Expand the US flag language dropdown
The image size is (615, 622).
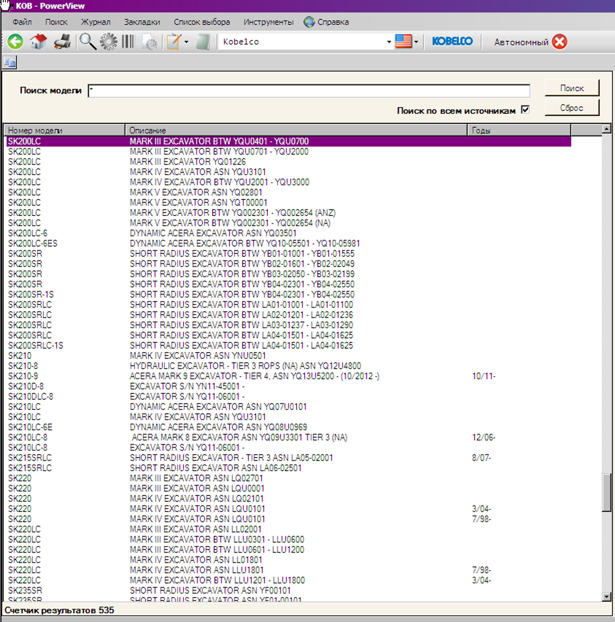[x=416, y=42]
